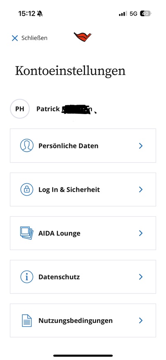The width and height of the screenshot is (166, 360).
Task: Tap the Schließen text link
Action: (34, 38)
